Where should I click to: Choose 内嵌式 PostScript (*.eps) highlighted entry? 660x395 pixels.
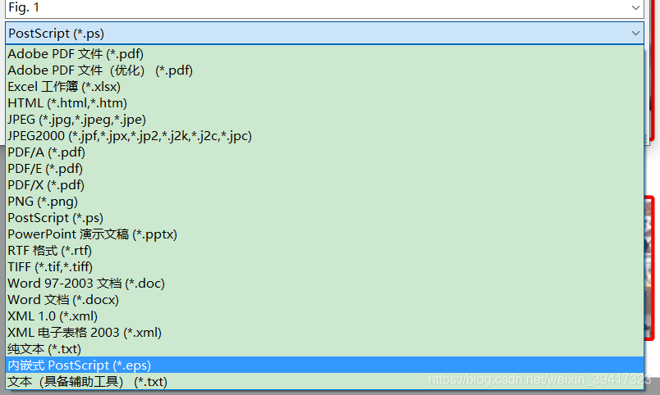pos(324,365)
